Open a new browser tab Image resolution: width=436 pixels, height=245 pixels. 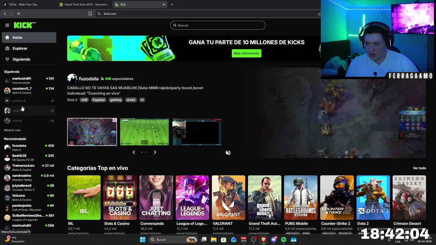[x=172, y=4]
